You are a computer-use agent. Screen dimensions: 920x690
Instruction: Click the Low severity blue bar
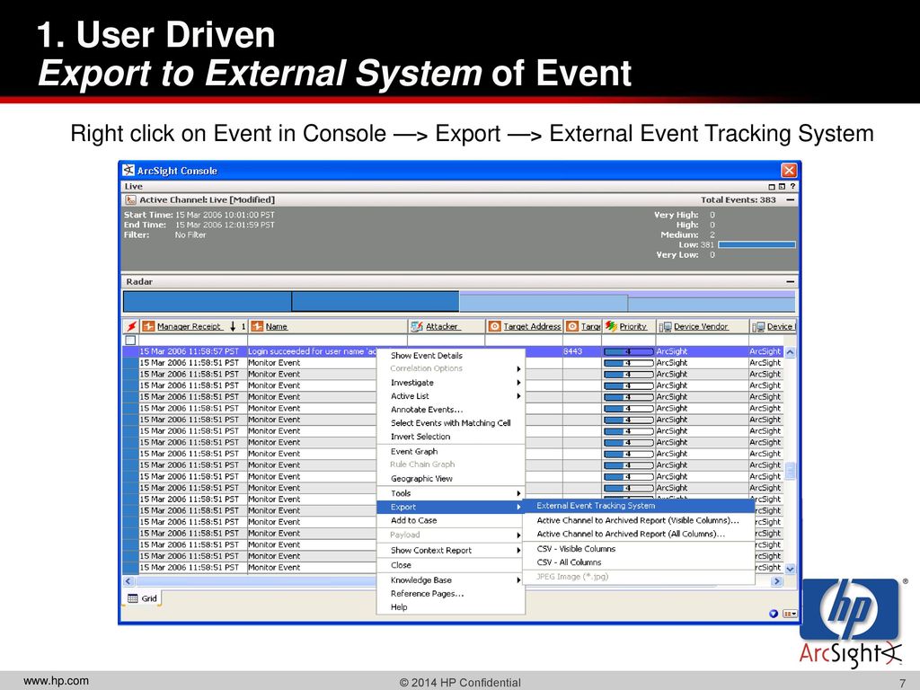(756, 244)
